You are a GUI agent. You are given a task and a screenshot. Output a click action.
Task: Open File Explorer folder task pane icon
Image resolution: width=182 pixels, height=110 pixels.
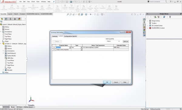coord(144,25)
